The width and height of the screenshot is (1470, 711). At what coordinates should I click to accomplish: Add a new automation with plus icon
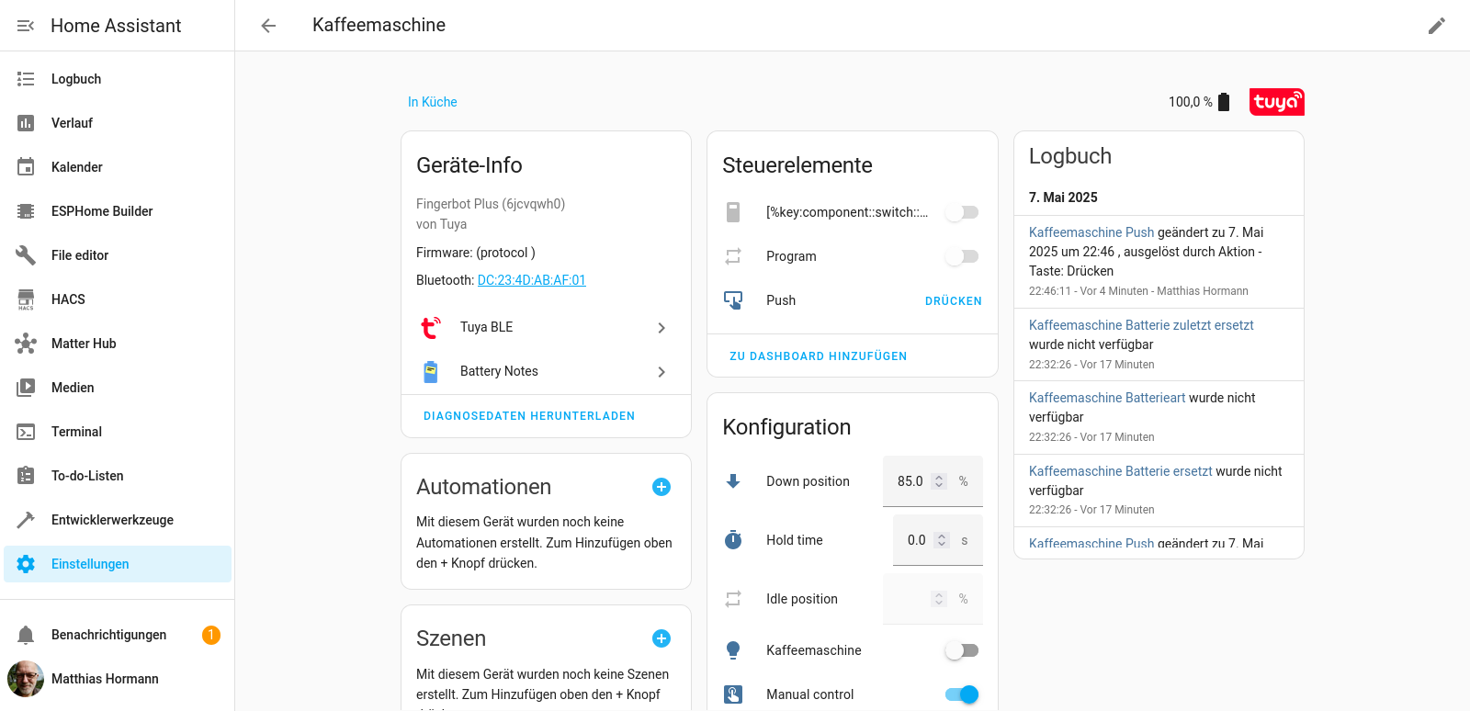tap(661, 487)
